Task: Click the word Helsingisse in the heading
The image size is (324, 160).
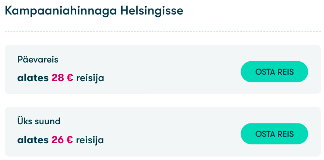Action: [x=151, y=11]
